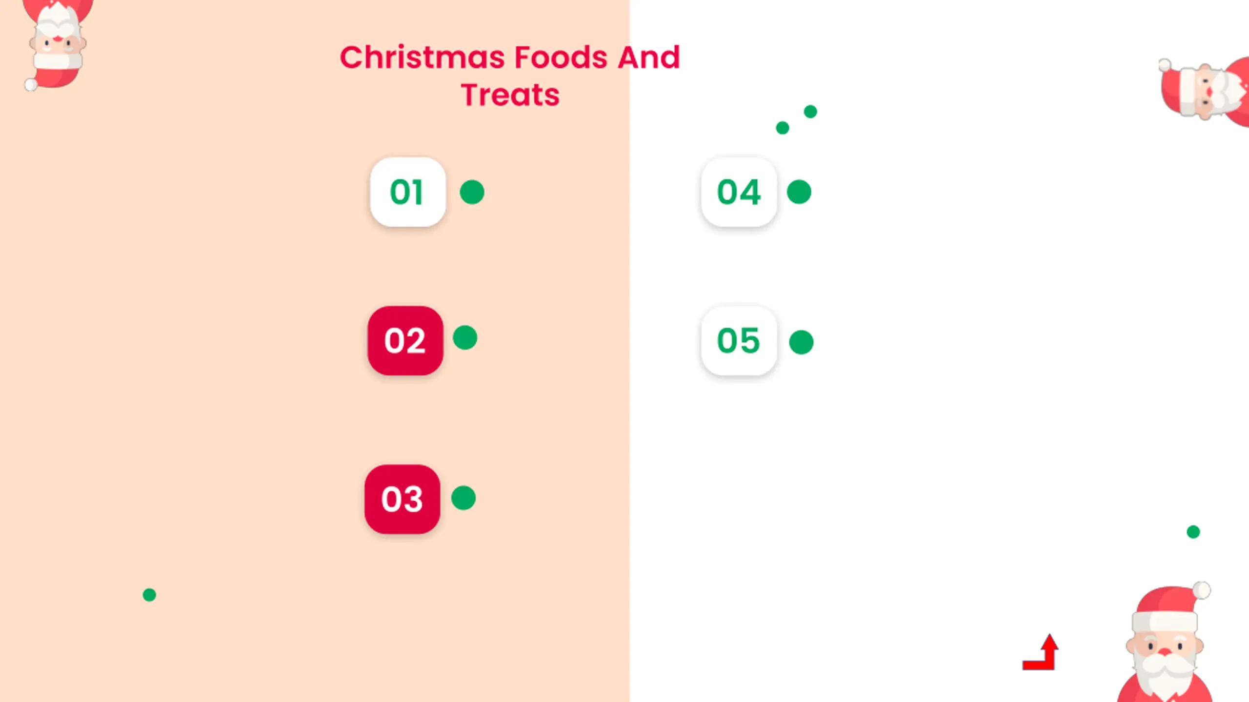Select the red 03 number badge
This screenshot has width=1249, height=702.
403,499
